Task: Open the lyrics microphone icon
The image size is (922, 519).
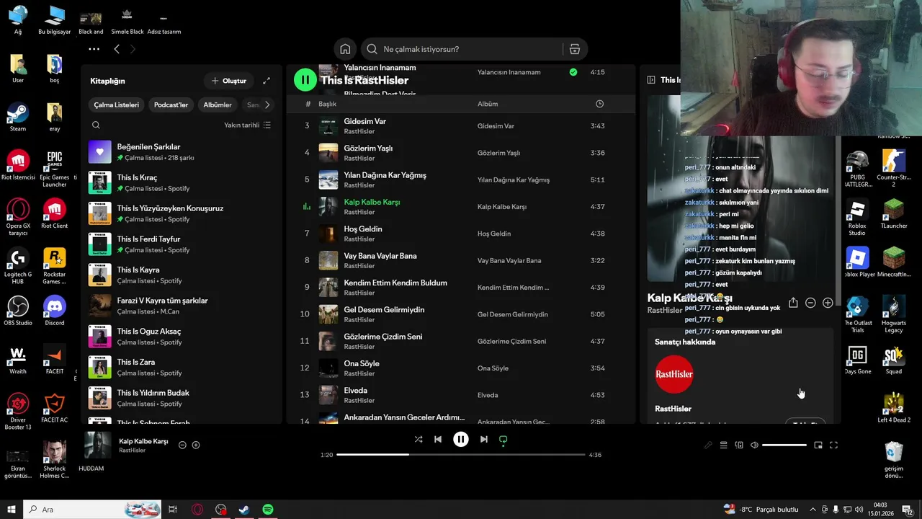Action: point(708,445)
